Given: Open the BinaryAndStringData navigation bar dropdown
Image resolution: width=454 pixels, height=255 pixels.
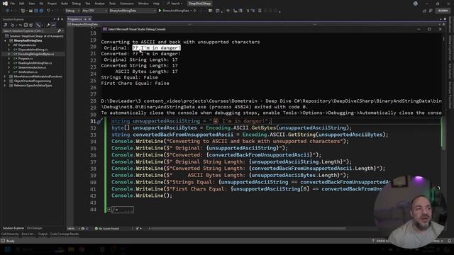Looking at the screenshot, I should 128,25.
